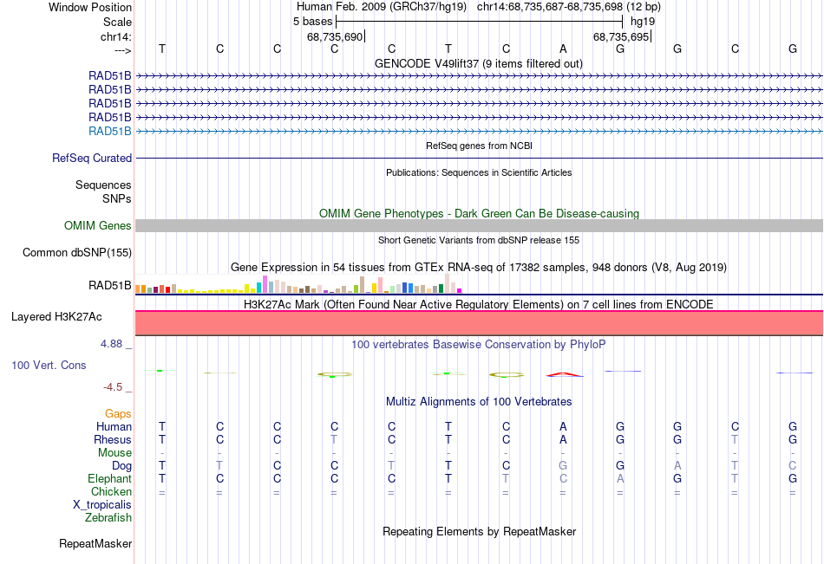Click the Elephant alignment row label
The width and height of the screenshot is (824, 564).
click(x=109, y=479)
